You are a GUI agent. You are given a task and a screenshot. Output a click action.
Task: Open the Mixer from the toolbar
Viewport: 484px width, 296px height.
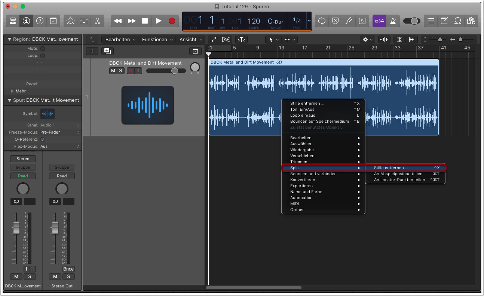tap(84, 21)
